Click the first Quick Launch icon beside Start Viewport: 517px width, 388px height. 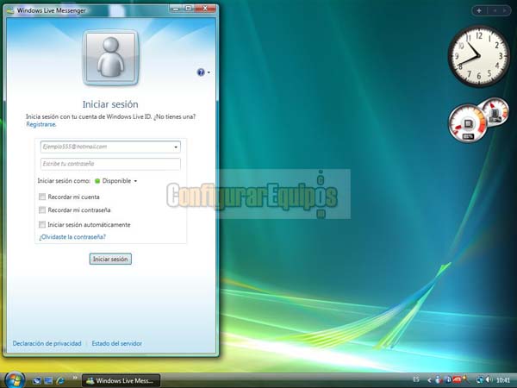36,381
